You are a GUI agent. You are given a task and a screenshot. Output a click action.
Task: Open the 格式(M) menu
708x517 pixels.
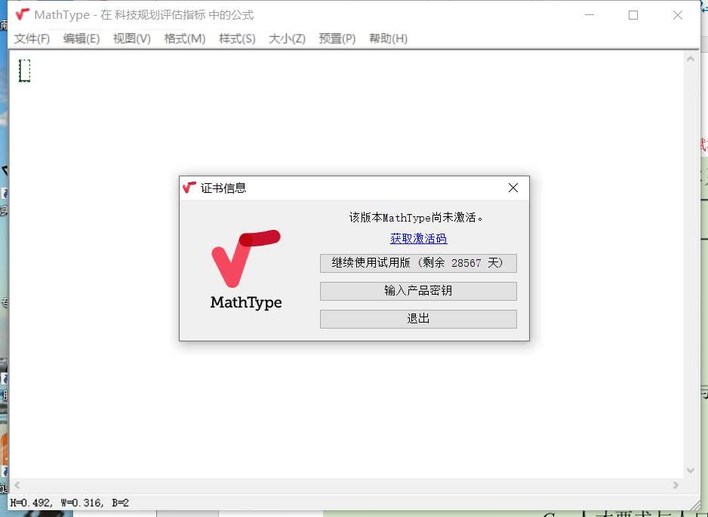[x=185, y=38]
